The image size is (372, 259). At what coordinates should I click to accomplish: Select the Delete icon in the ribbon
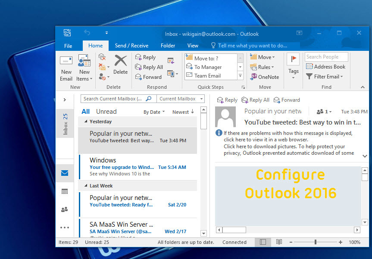click(x=120, y=65)
